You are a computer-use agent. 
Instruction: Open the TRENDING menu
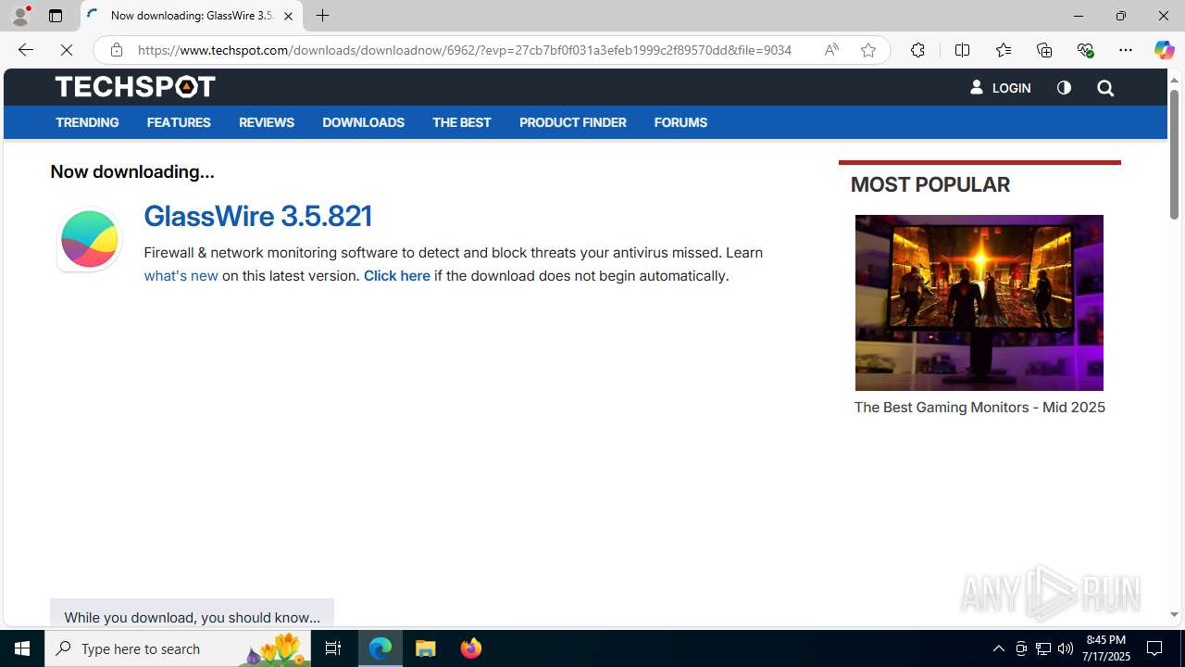87,122
